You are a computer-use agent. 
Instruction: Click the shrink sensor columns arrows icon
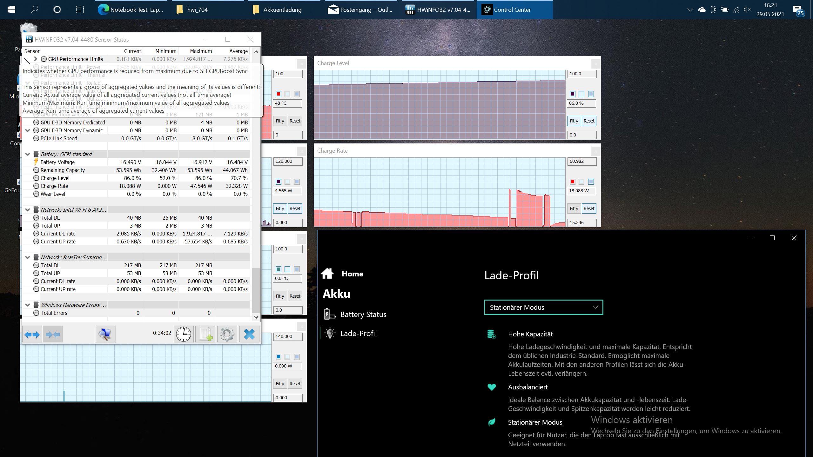click(53, 334)
